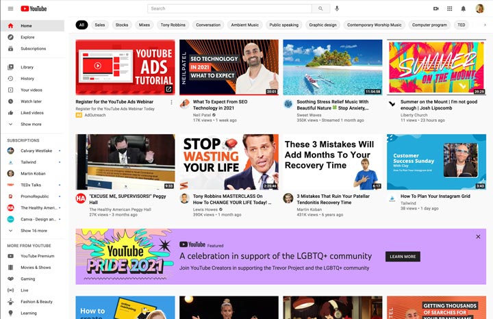Select the All filter chip
Screen dimensions: 493x319
tap(81, 25)
